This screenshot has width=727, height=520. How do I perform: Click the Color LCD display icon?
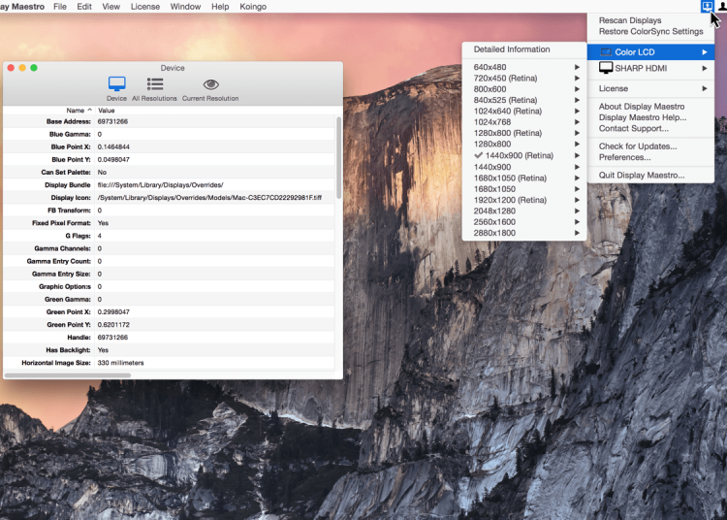606,51
